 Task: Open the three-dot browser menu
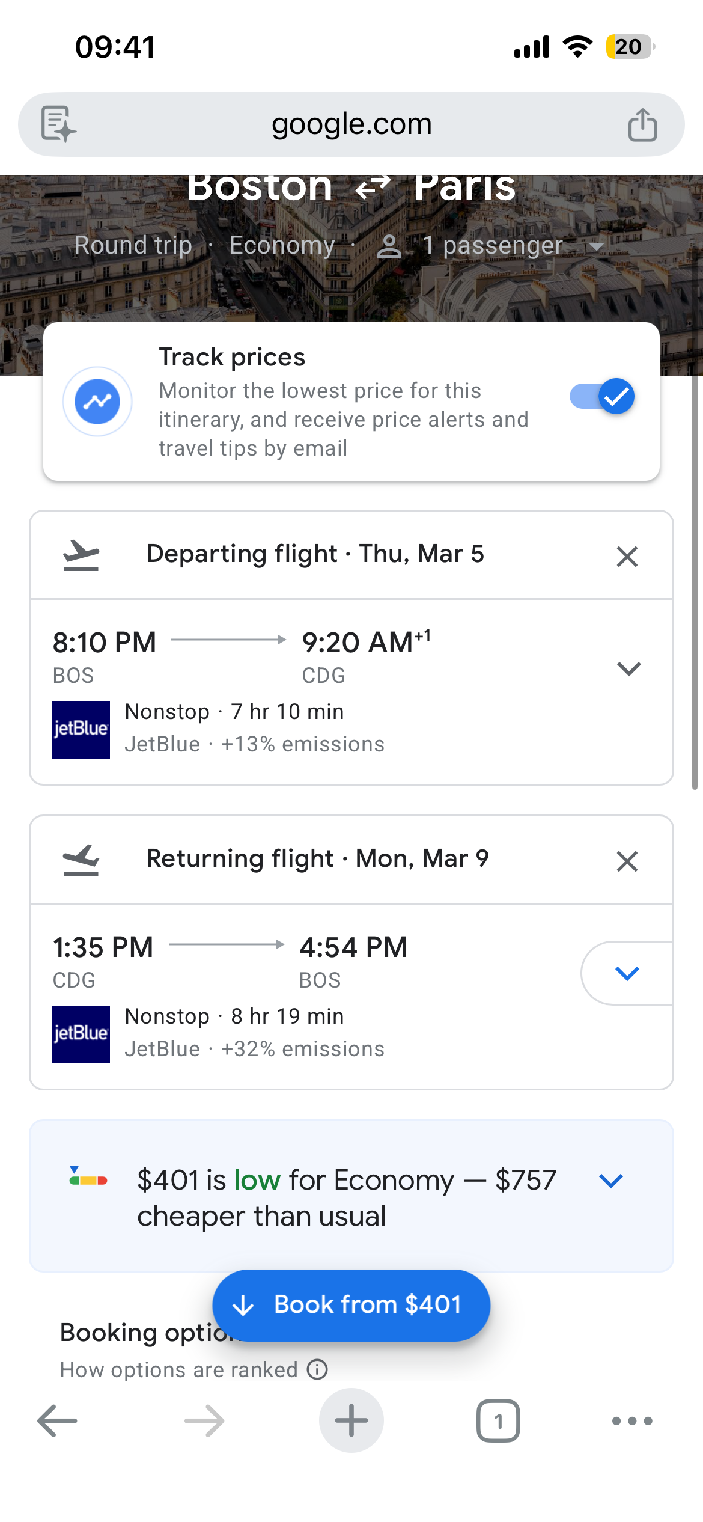pos(631,1420)
